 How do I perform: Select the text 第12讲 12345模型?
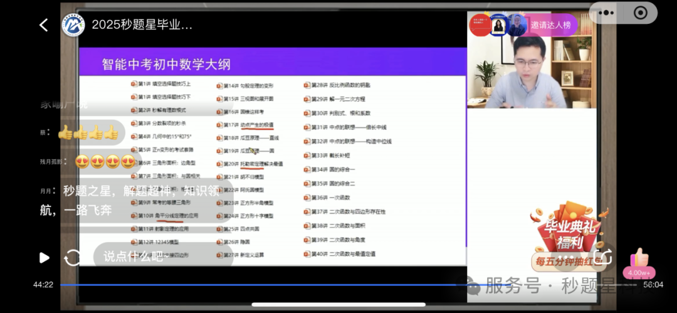(x=158, y=242)
